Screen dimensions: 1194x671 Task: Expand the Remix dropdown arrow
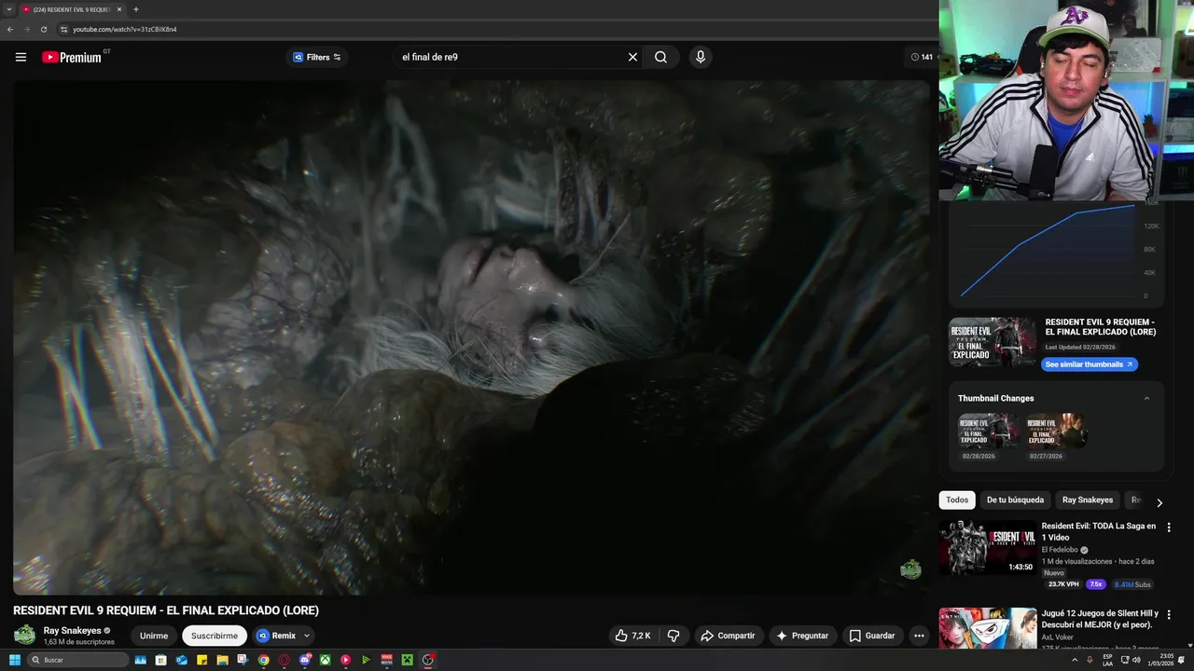[x=307, y=636]
